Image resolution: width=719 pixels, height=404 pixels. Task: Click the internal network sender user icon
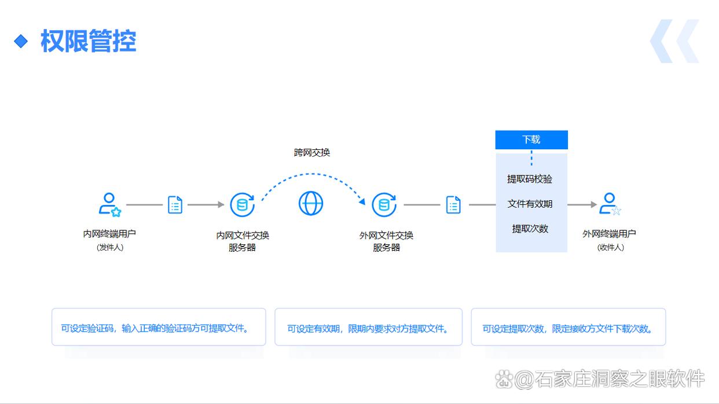(109, 204)
